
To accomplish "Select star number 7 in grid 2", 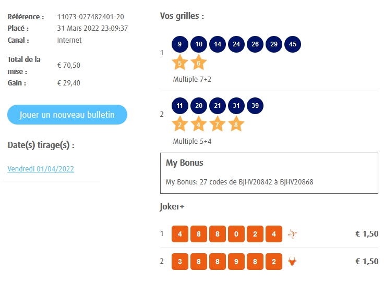I will (x=218, y=125).
